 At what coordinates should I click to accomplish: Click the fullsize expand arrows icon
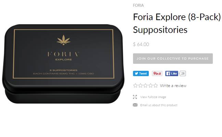[135, 97]
